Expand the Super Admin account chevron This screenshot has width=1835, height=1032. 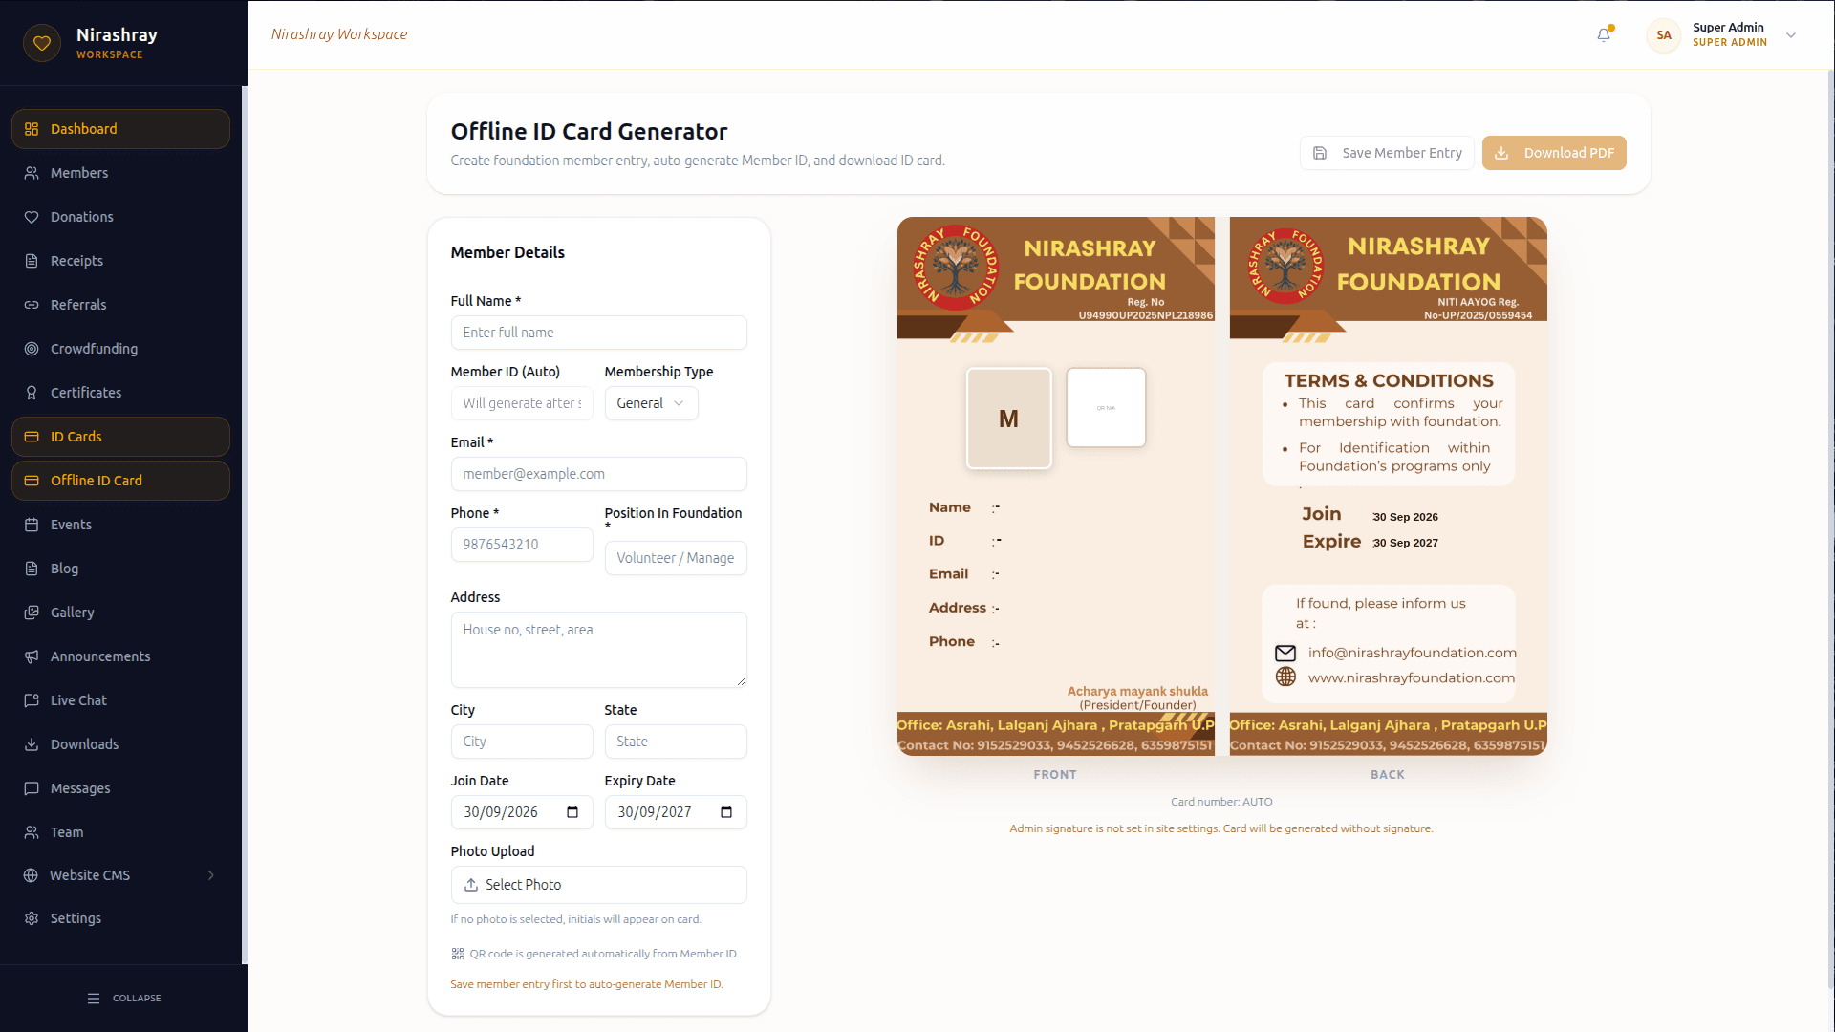(x=1791, y=35)
